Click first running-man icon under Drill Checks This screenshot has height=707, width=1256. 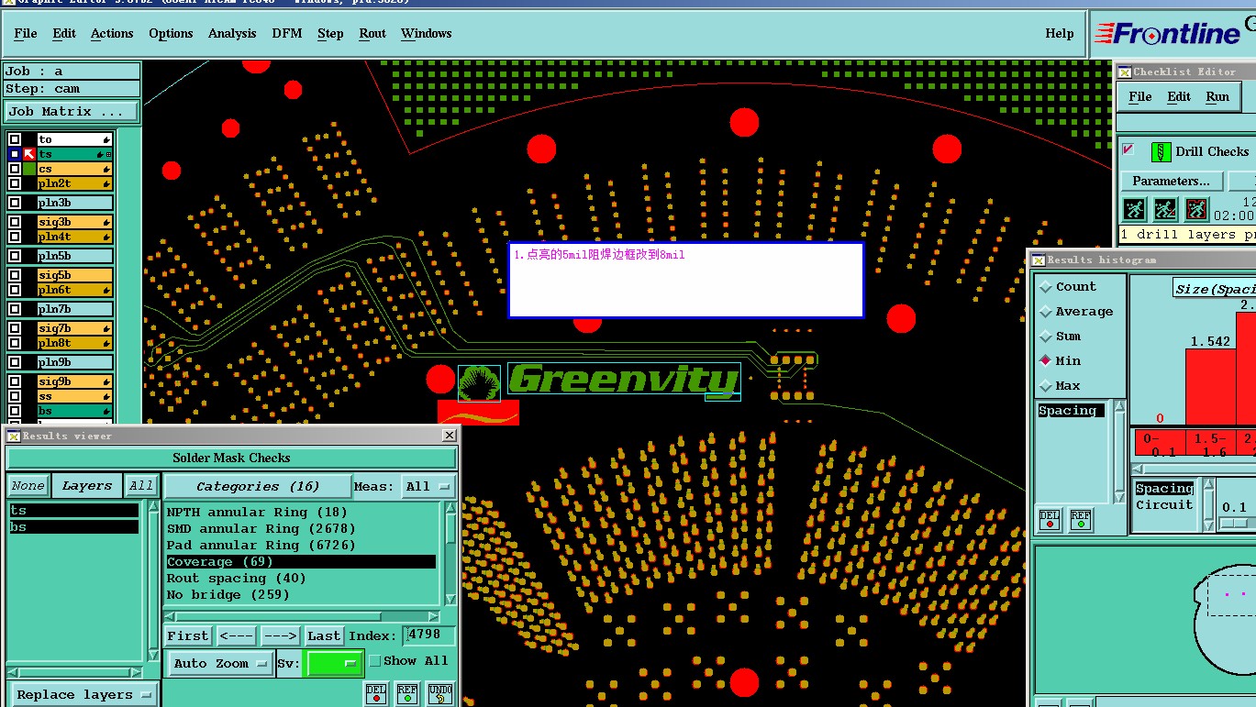click(1134, 209)
